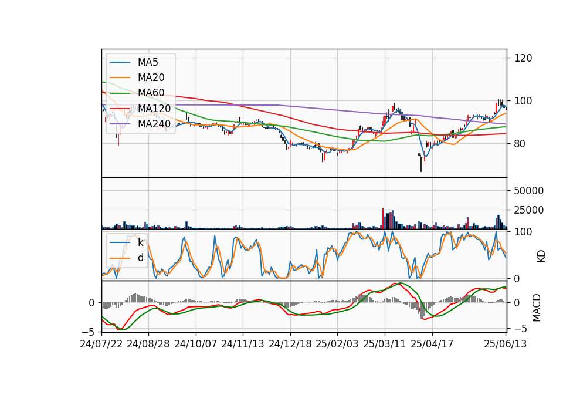
Task: Click the orange MA20 legend line sample
Action: [x=120, y=77]
